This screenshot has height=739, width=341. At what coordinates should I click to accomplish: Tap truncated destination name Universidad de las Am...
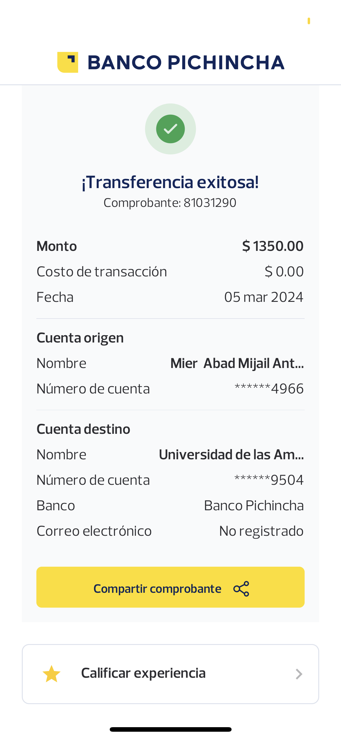(231, 455)
